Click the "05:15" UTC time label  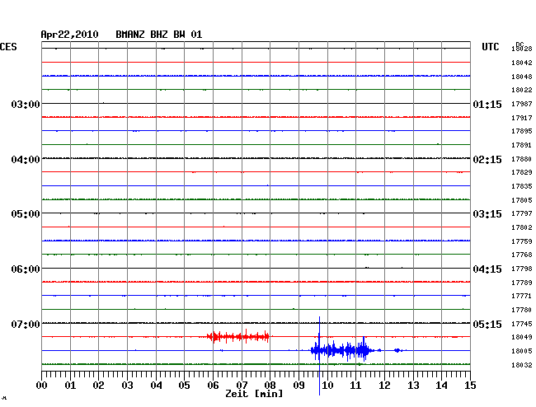pyautogui.click(x=487, y=324)
